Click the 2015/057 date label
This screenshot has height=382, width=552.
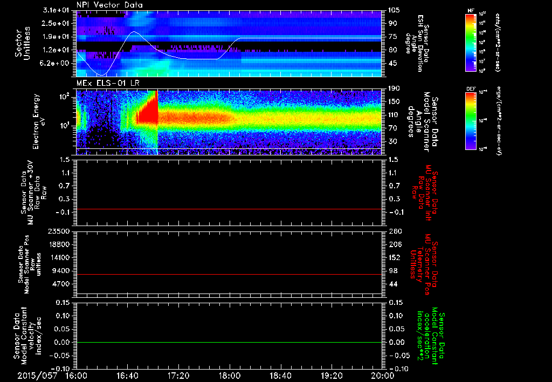pos(37,376)
